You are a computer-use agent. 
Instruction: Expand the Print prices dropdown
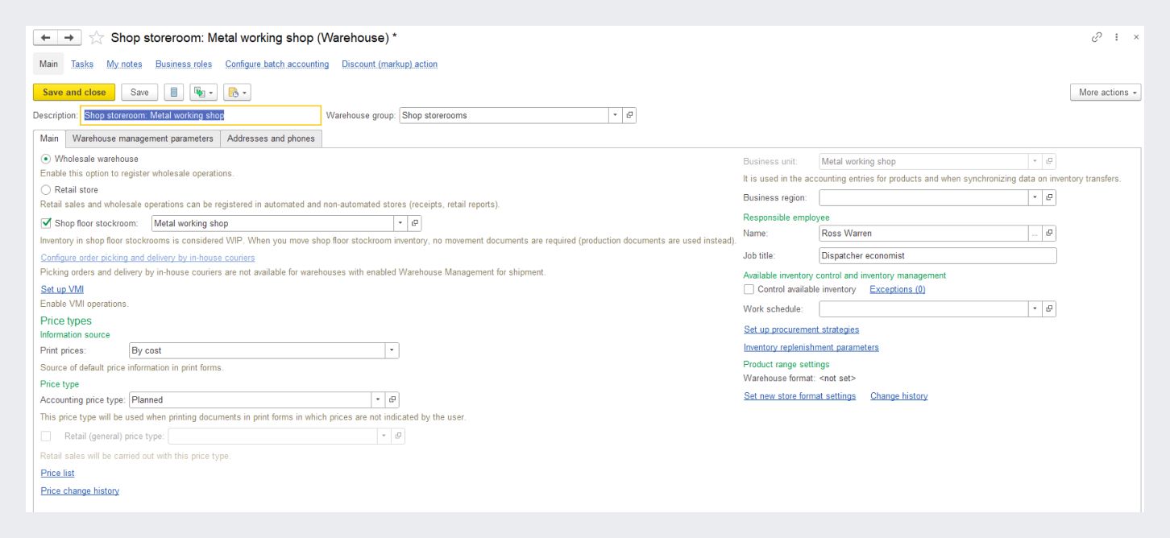[x=392, y=350]
